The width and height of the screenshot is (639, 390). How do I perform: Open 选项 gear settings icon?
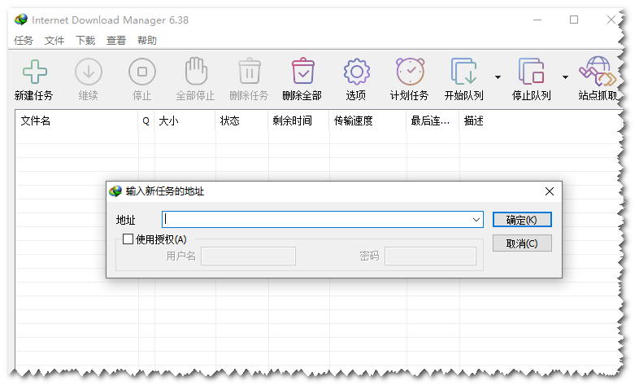[x=357, y=72]
